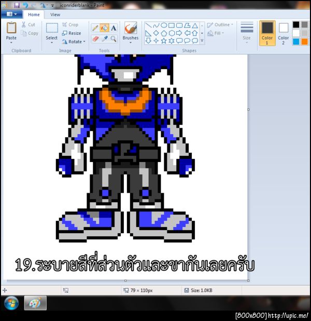Screen dimensions: 311x321
Task: Select the Pencil tool
Action: pyautogui.click(x=95, y=28)
